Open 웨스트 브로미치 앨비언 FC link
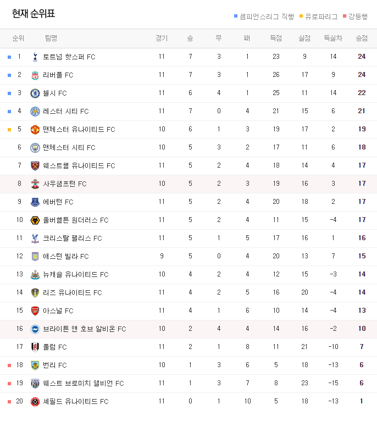Image resolution: width=377 pixels, height=421 pixels. (83, 384)
